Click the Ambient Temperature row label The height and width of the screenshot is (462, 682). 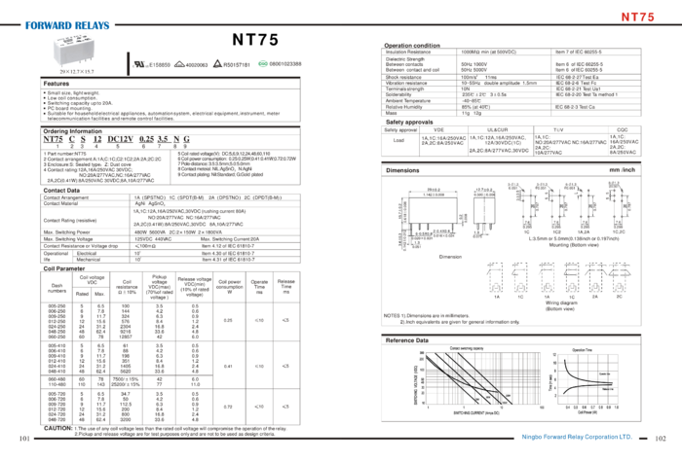(x=408, y=101)
